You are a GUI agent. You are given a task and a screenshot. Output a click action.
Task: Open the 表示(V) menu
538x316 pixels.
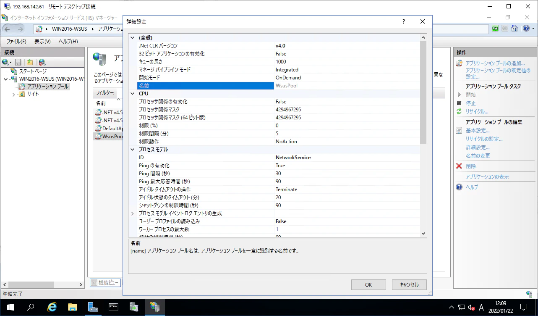click(42, 42)
